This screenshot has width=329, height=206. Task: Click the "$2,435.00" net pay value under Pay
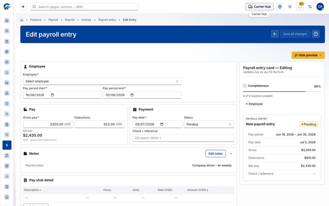(33, 135)
